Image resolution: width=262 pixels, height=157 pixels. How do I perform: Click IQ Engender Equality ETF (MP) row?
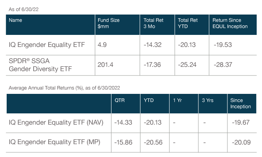click(x=131, y=142)
